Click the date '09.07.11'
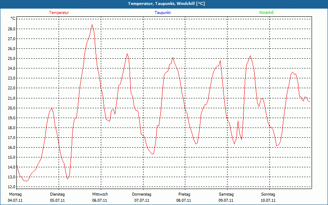 pos(226,200)
